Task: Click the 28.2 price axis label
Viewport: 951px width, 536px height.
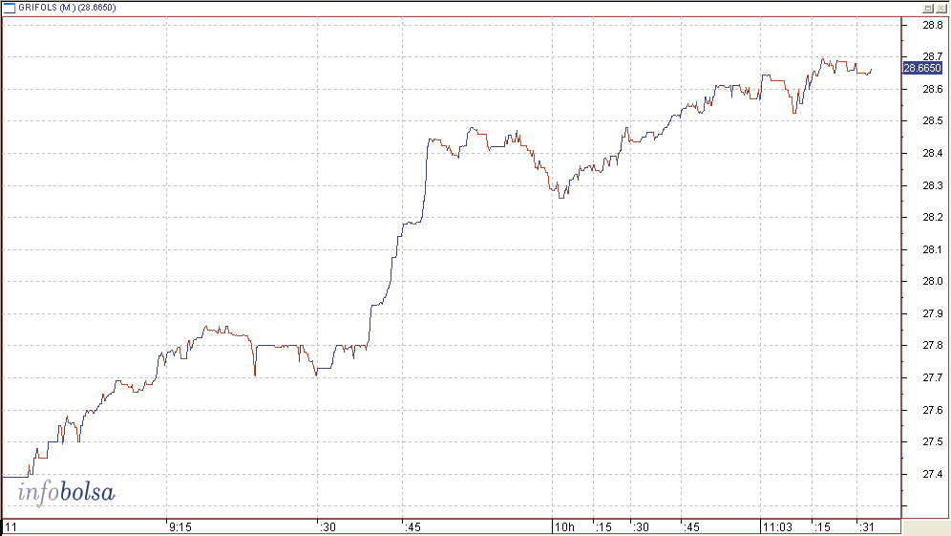Action: point(933,217)
